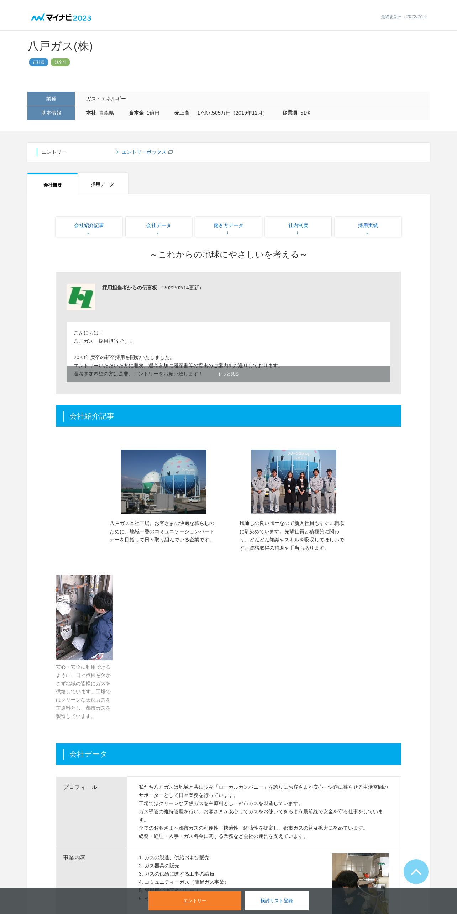This screenshot has height=914, width=457.
Task: Click the 業種 table label
Action: [51, 99]
